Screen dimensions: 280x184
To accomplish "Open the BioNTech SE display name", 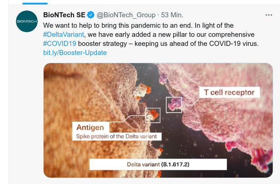I will [x=64, y=14].
